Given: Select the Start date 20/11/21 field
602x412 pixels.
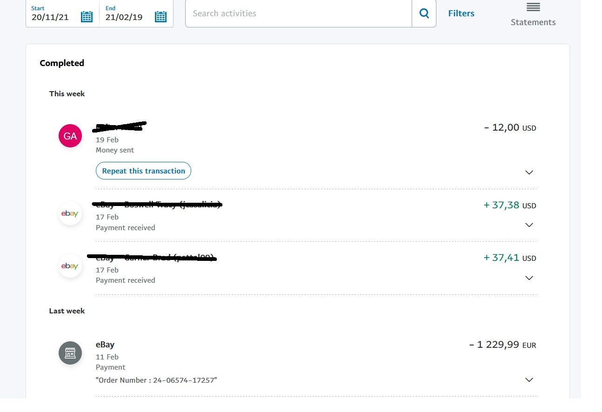Looking at the screenshot, I should 50,17.
